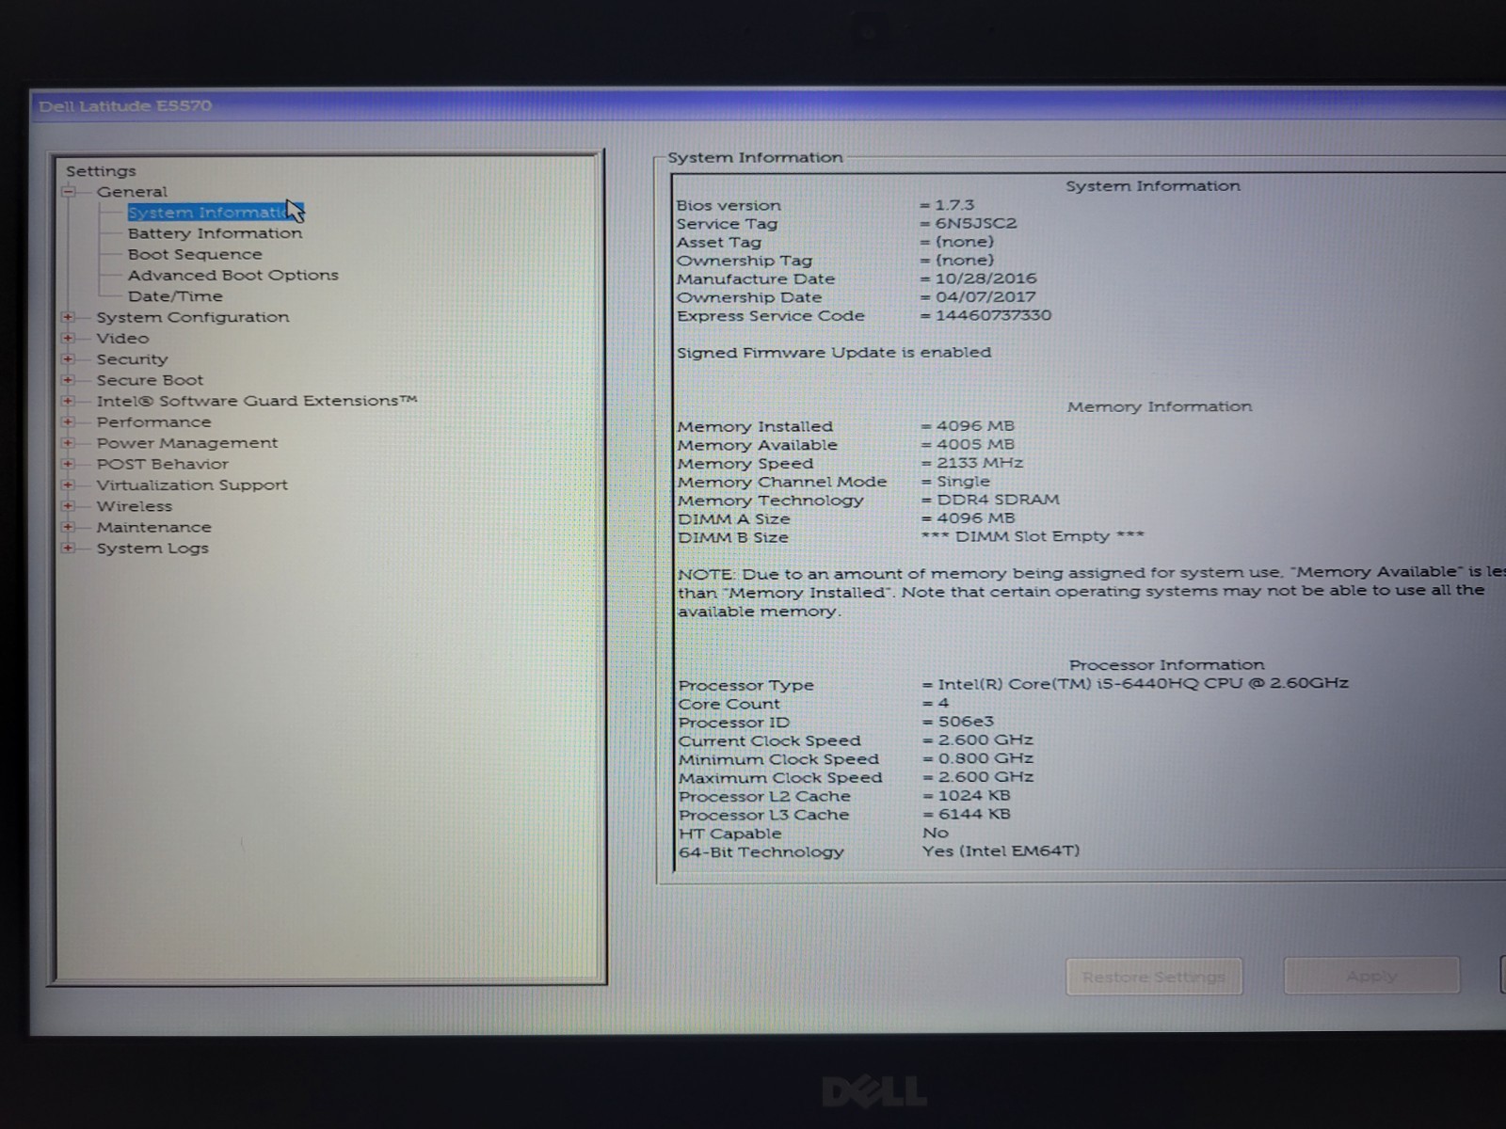Image resolution: width=1506 pixels, height=1129 pixels.
Task: Open Boot Sequence settings
Action: click(x=195, y=254)
